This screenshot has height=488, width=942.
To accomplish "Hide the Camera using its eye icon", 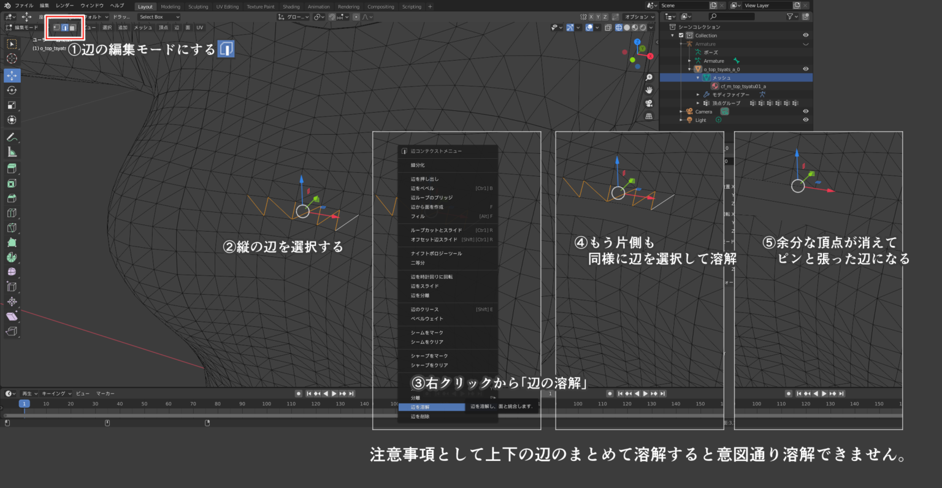I will 805,111.
